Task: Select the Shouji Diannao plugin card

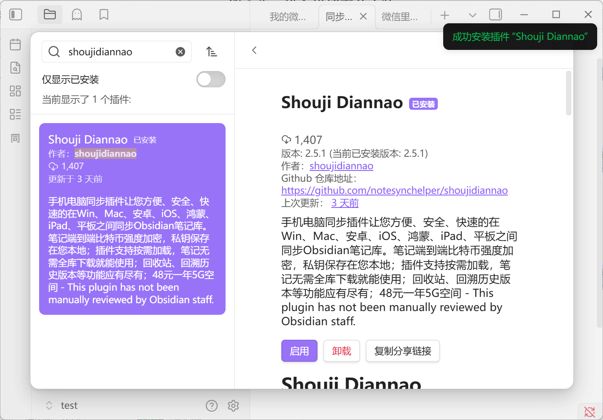Action: (x=132, y=219)
